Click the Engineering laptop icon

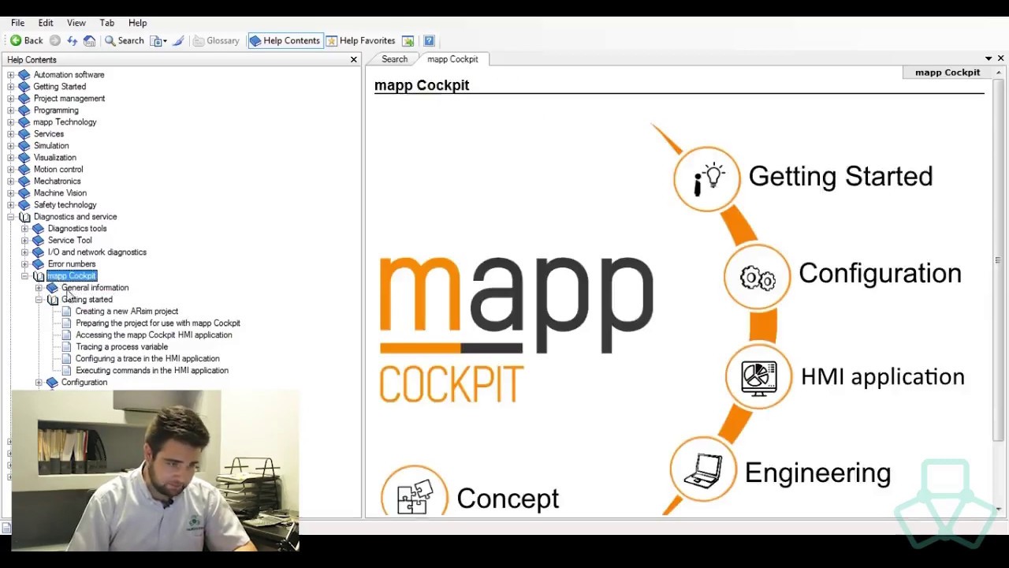click(x=703, y=469)
